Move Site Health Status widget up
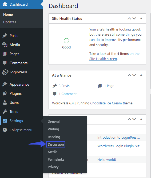Viewport: 151px width, 178px height. pos(129,18)
